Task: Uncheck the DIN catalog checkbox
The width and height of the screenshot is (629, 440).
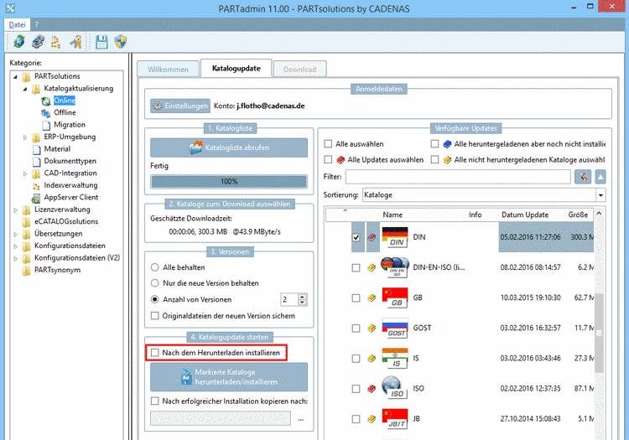Action: coord(356,237)
